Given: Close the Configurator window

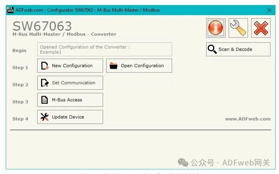Looking at the screenshot, I should point(269,10).
